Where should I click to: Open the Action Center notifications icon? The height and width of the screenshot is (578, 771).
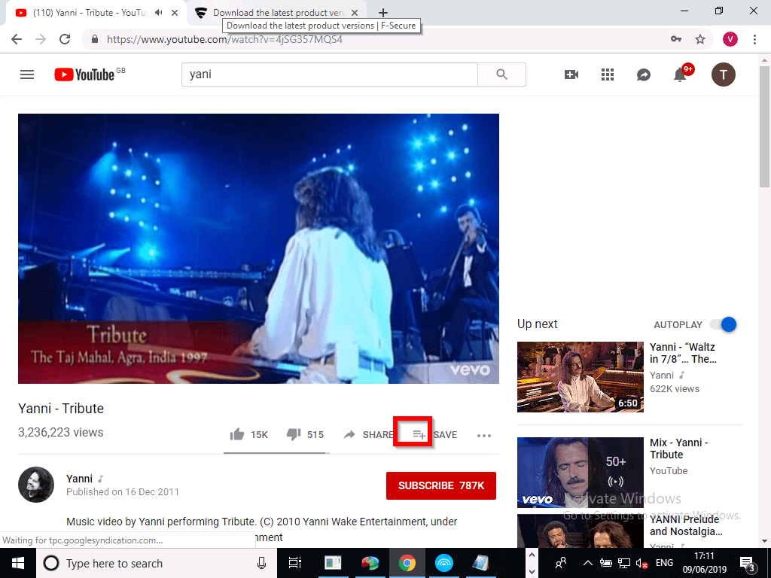(x=748, y=563)
